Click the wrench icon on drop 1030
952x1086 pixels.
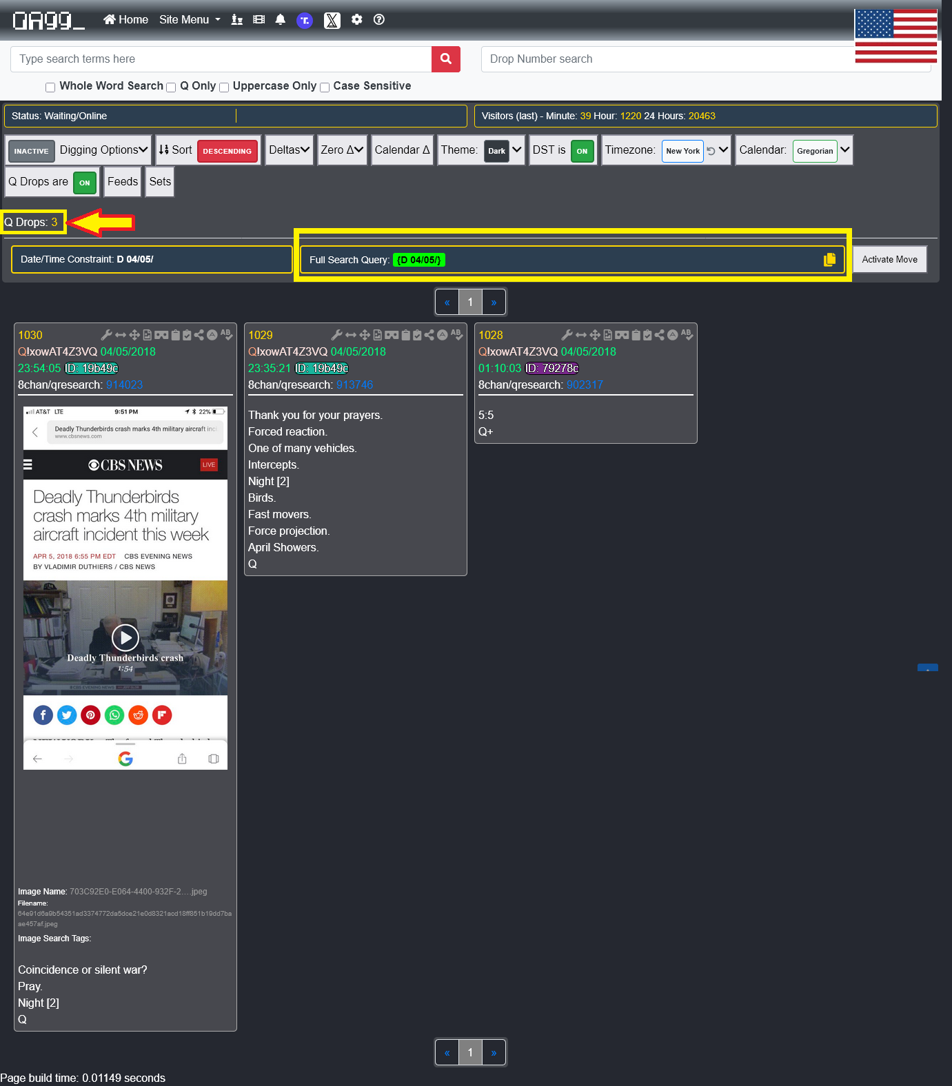coord(106,335)
